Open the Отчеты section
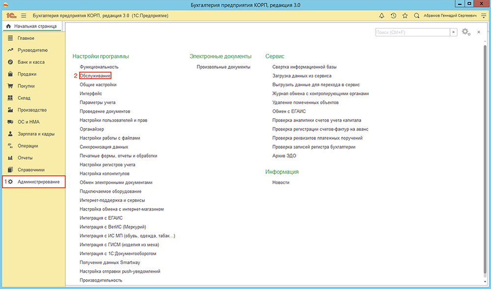The height and width of the screenshot is (289, 491). click(x=33, y=158)
